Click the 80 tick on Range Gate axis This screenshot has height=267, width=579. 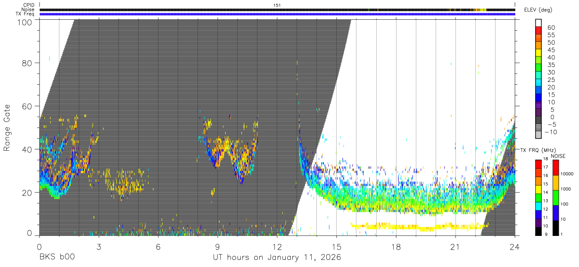pos(27,63)
